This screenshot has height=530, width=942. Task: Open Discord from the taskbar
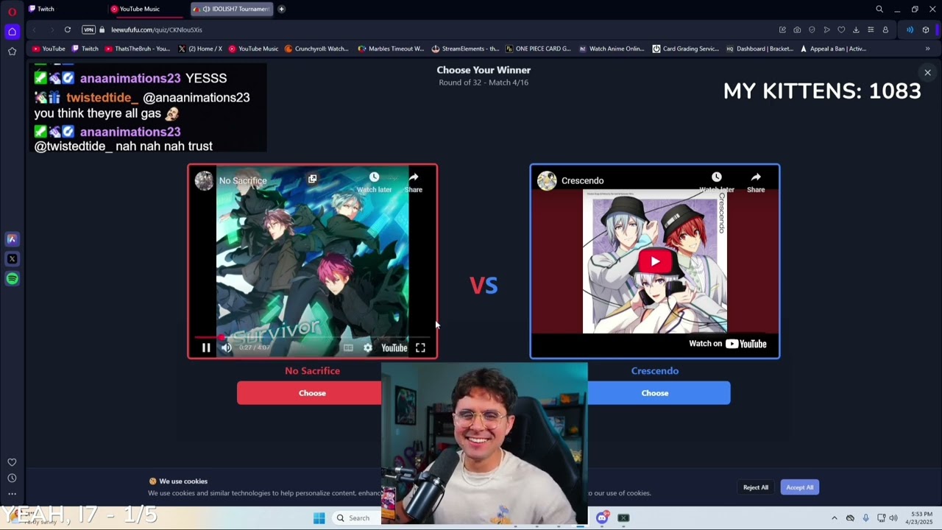click(602, 517)
